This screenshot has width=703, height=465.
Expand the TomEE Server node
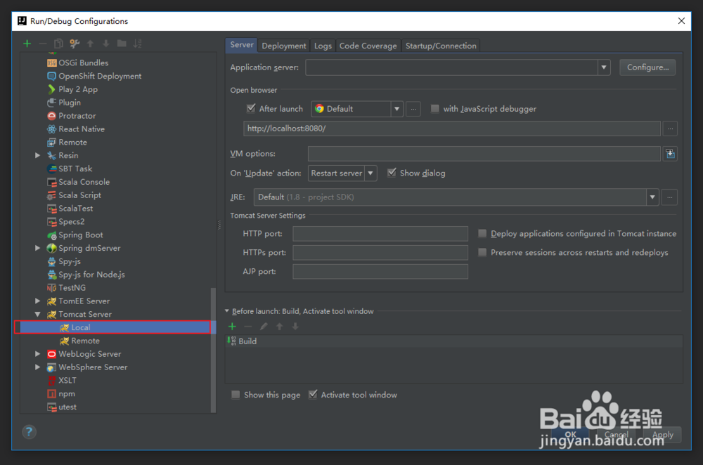(38, 301)
